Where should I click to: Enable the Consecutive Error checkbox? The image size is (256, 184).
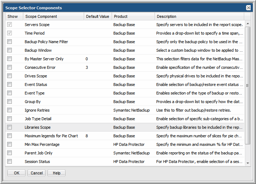pyautogui.click(x=10, y=67)
